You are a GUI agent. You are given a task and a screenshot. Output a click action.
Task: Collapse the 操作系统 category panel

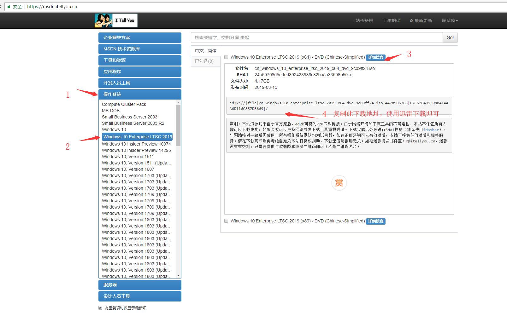[140, 94]
